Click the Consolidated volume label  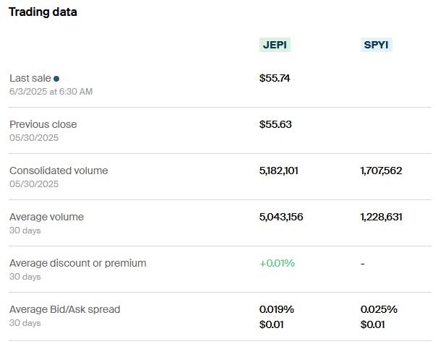(59, 171)
